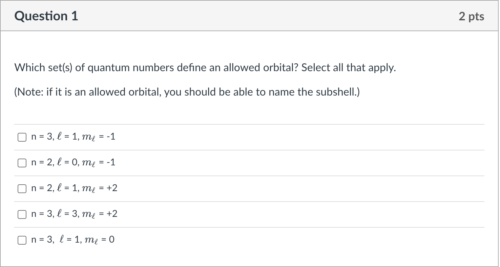Toggle the n = 3, ℓ = 1, mℓ = 0 checkbox
This screenshot has height=267, width=500.
[x=22, y=240]
